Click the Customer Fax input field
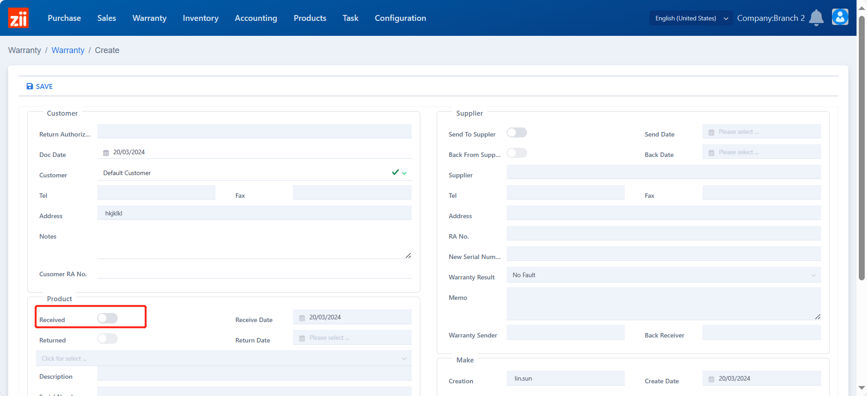Screen dimensions: 867x396 [x=352, y=192]
